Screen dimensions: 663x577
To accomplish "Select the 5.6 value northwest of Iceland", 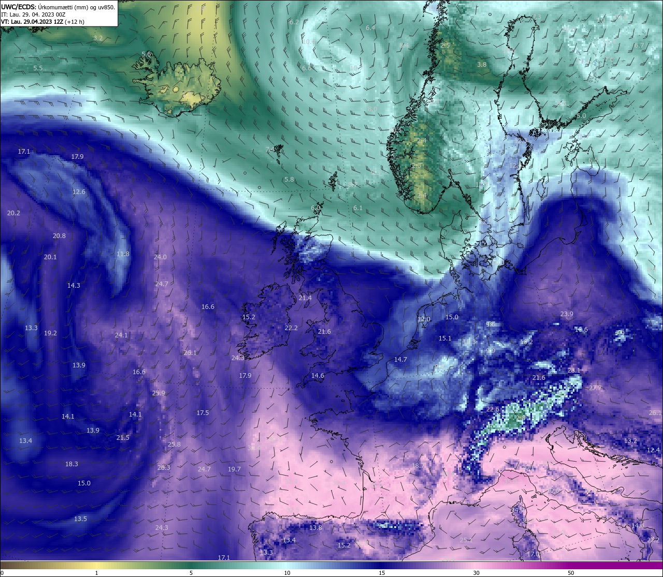I will [x=146, y=54].
